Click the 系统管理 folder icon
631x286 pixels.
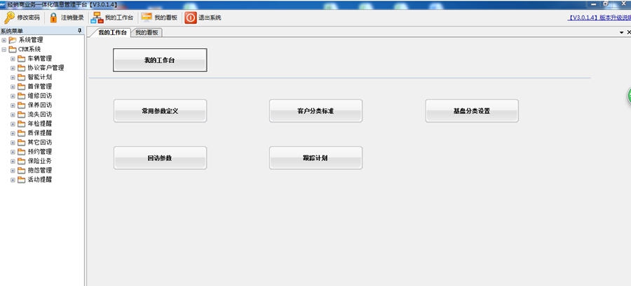coord(13,40)
